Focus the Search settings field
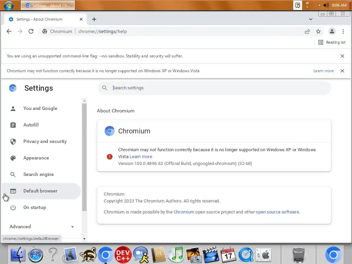 point(214,88)
